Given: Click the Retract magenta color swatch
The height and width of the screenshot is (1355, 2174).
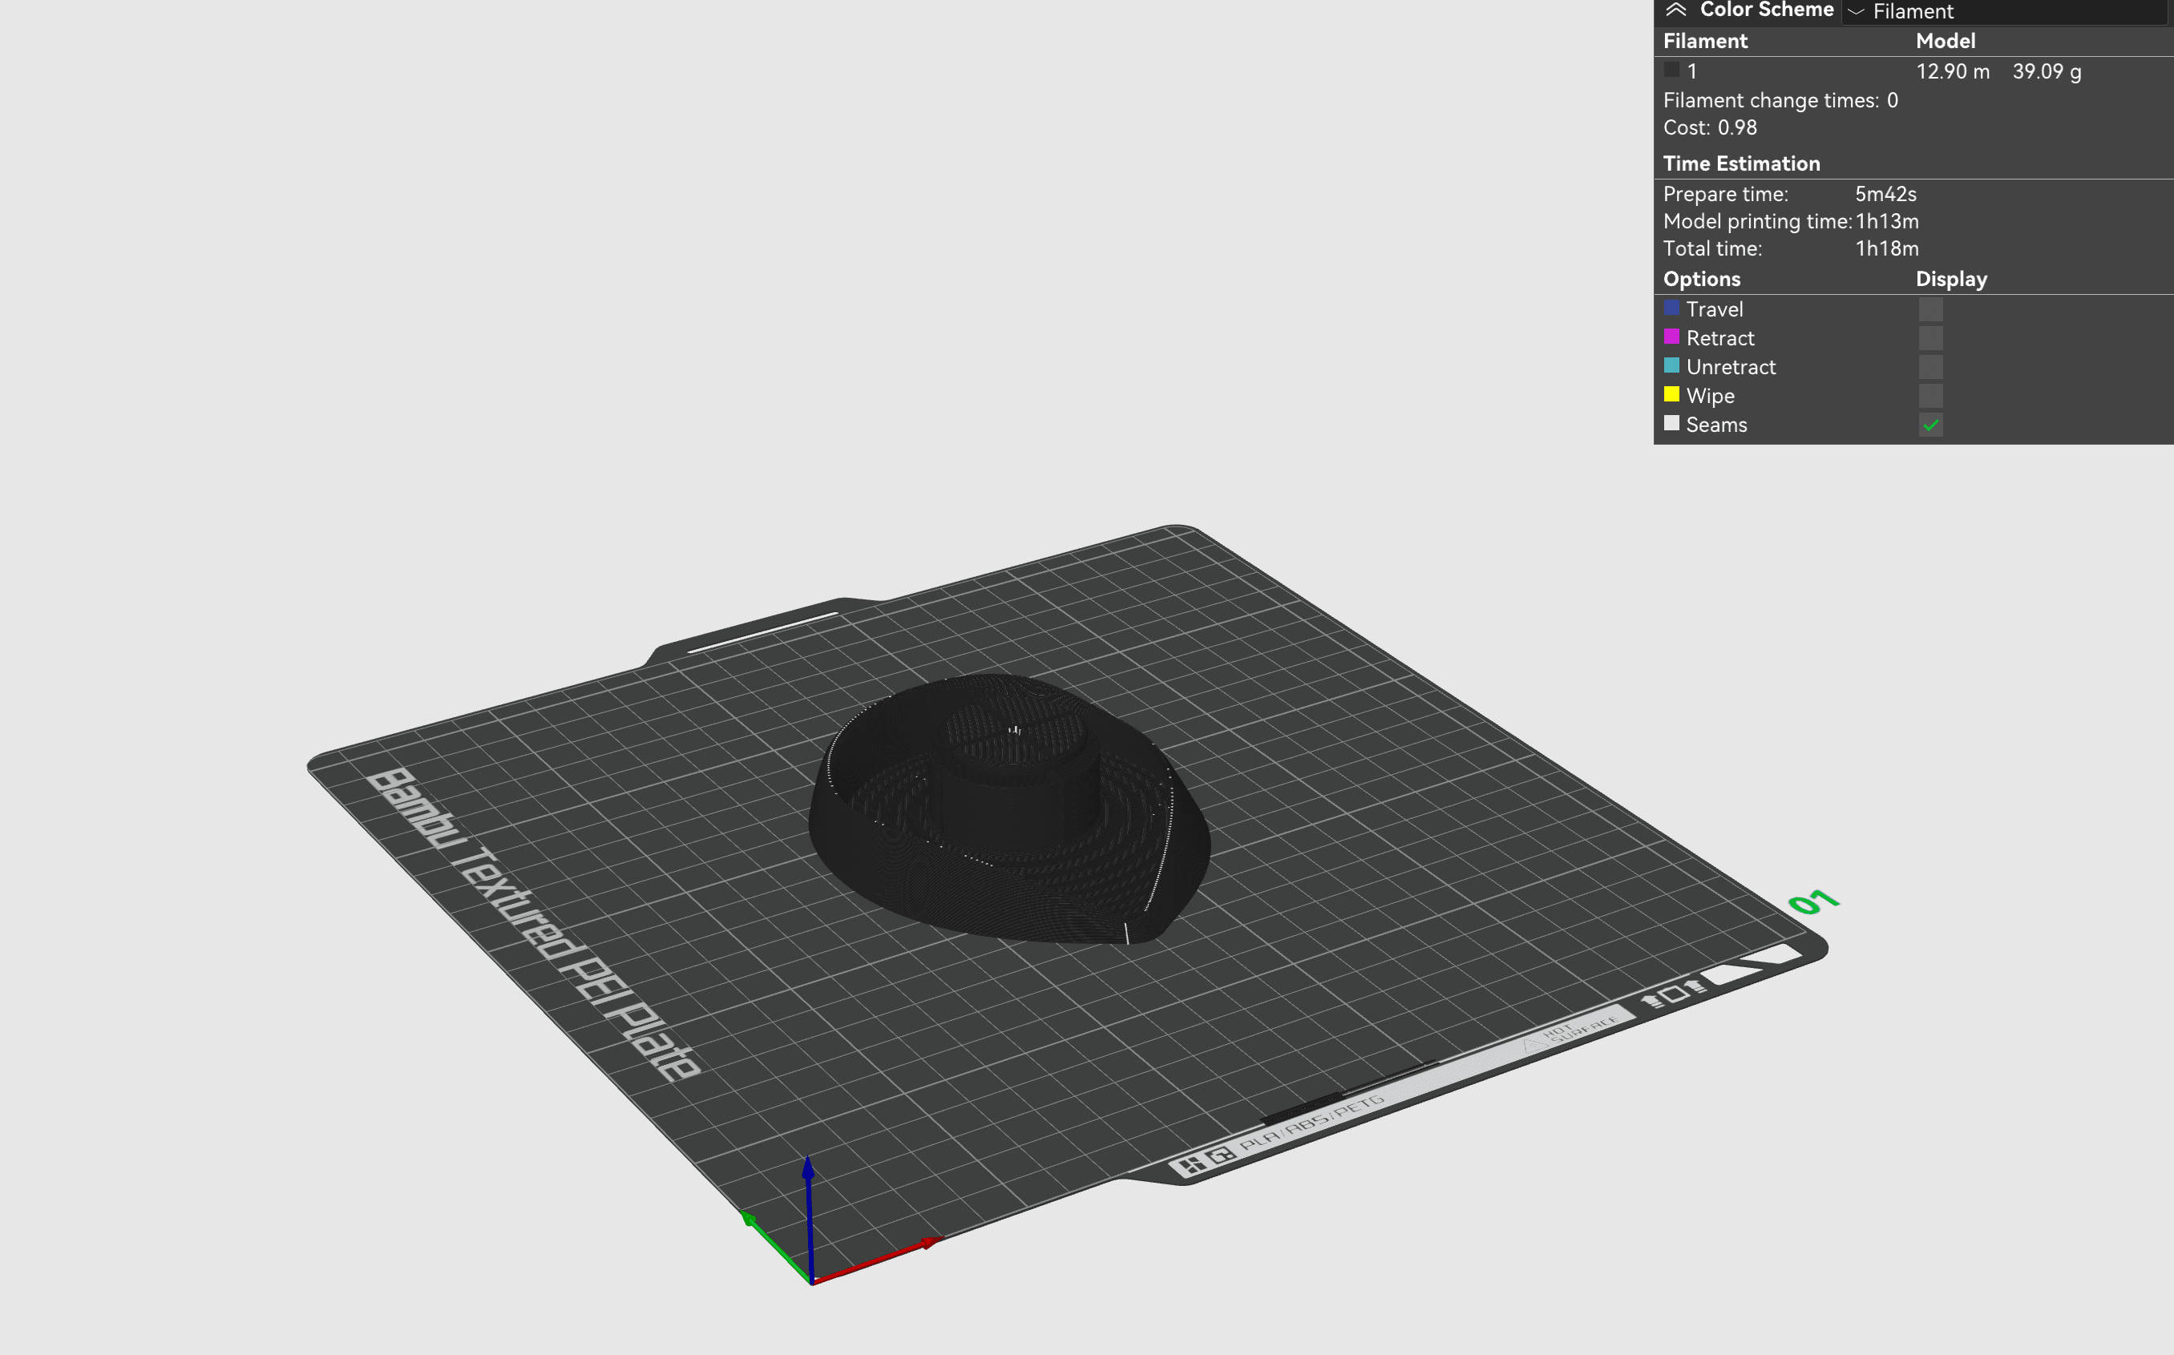Looking at the screenshot, I should [x=1671, y=336].
